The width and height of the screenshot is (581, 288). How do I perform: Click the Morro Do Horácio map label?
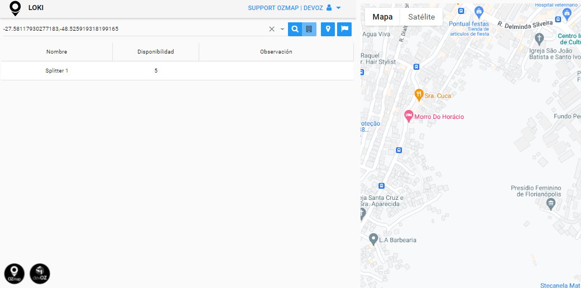click(x=439, y=117)
